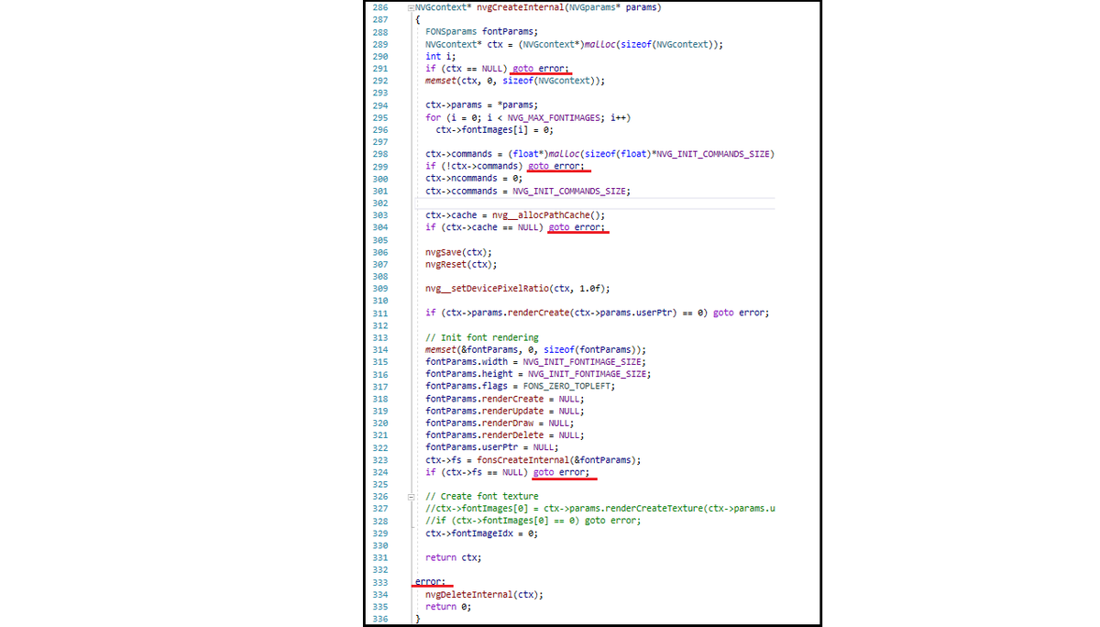Click line number 336 in the gutter

tap(379, 619)
